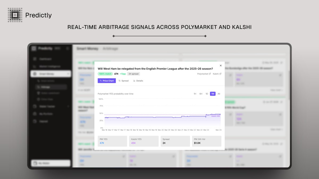Set chart range to 1H

pyautogui.click(x=195, y=94)
